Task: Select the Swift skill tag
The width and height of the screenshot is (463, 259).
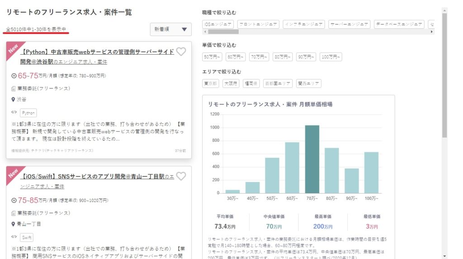Action: [27, 237]
